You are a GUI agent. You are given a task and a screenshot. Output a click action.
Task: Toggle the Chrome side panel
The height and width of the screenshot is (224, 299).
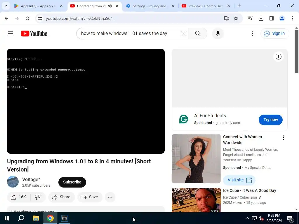[272, 18]
